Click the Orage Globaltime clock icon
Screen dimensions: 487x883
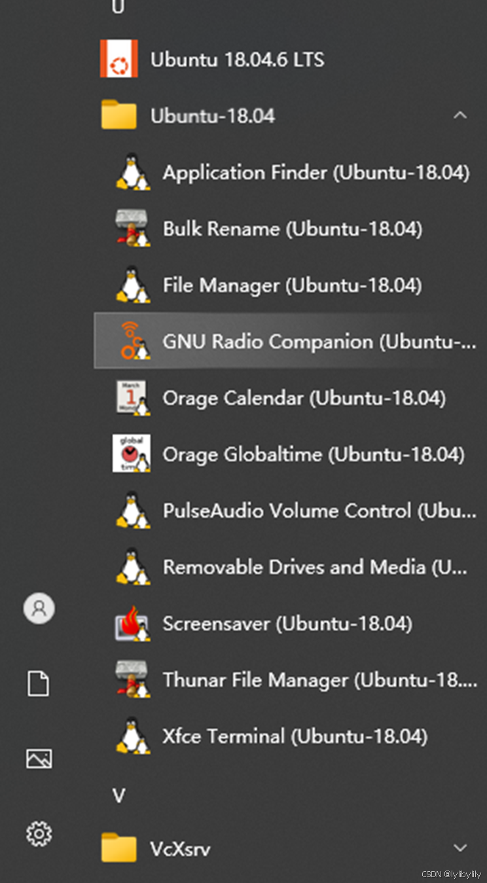(x=132, y=454)
